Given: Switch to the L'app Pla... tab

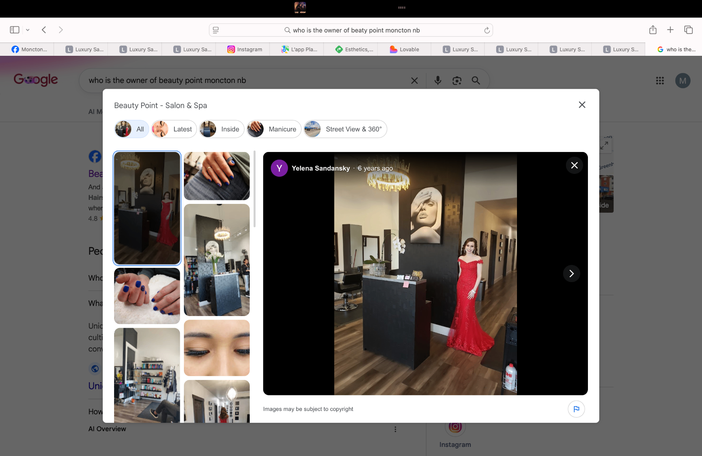Looking at the screenshot, I should (x=299, y=49).
